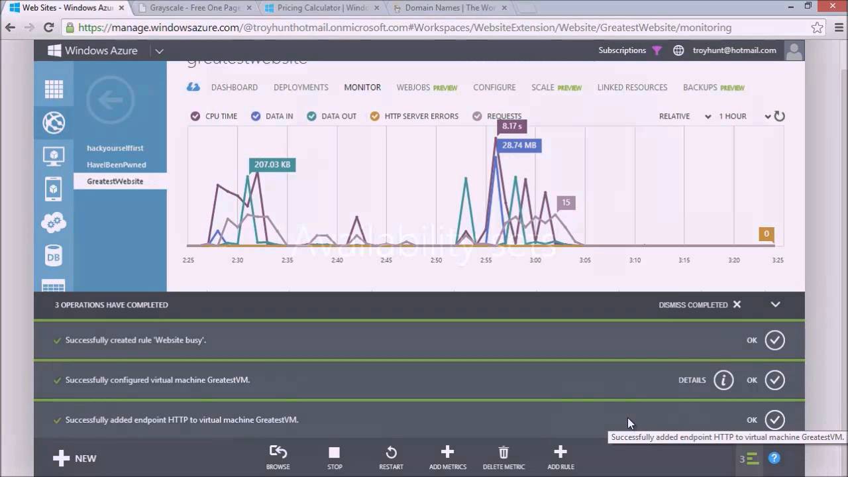Select HaveIBeenPwned website

pyautogui.click(x=117, y=165)
